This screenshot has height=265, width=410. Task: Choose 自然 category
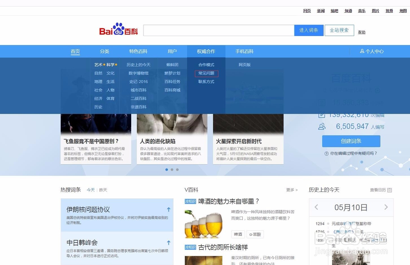click(x=98, y=73)
